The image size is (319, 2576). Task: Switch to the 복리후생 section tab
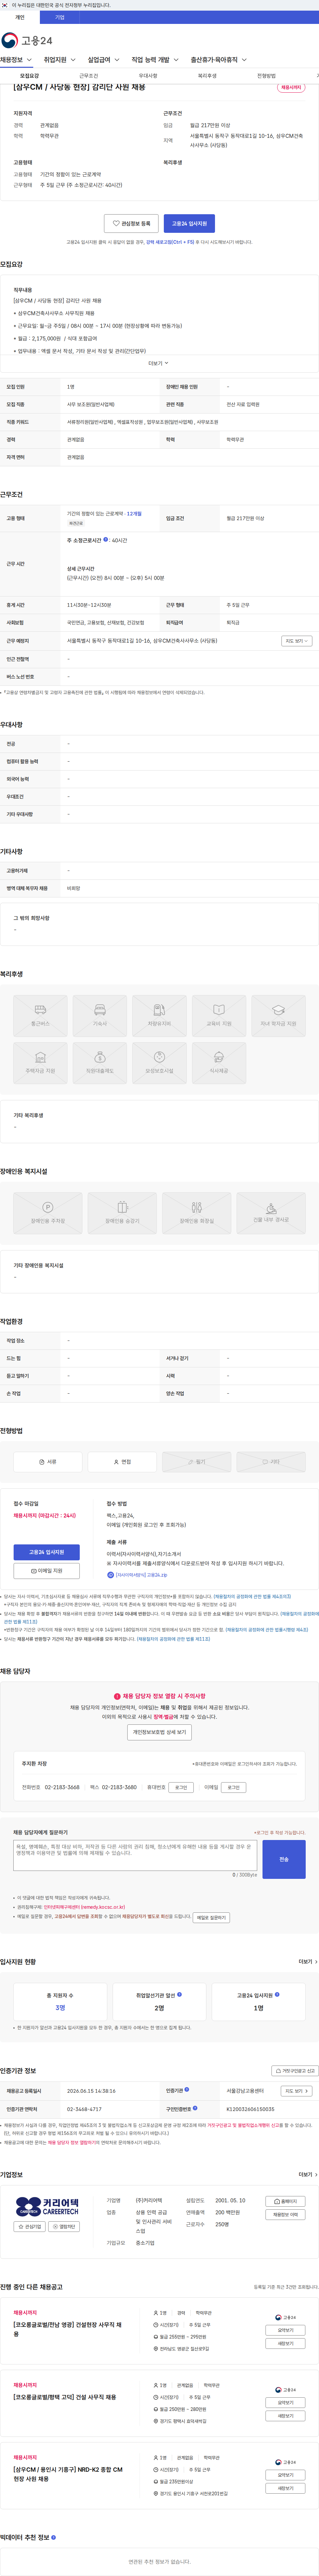(207, 76)
